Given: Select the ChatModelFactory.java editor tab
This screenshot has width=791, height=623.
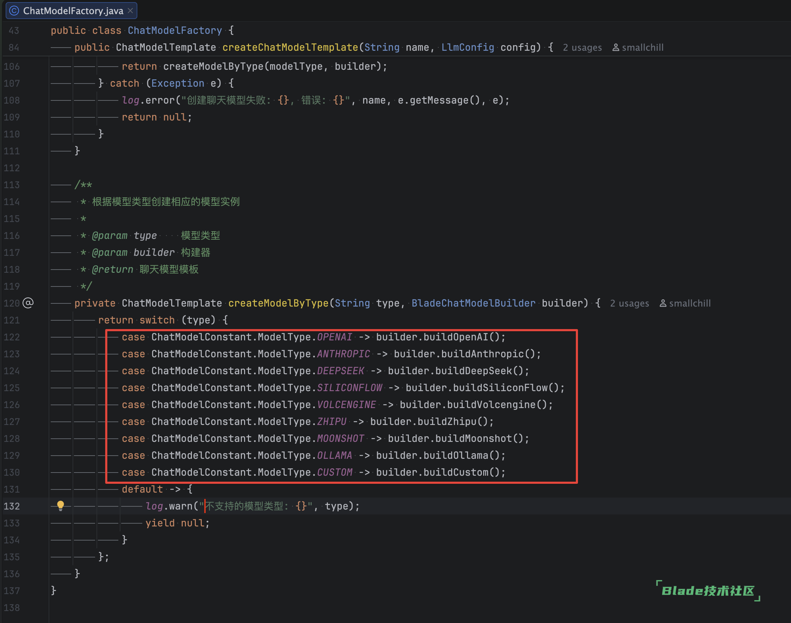Looking at the screenshot, I should pos(73,11).
